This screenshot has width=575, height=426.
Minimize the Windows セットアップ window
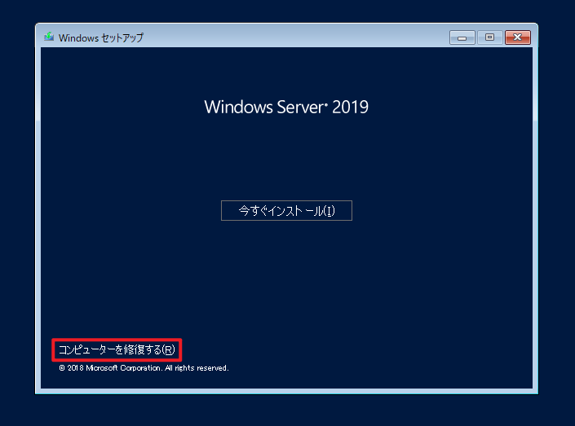point(462,37)
